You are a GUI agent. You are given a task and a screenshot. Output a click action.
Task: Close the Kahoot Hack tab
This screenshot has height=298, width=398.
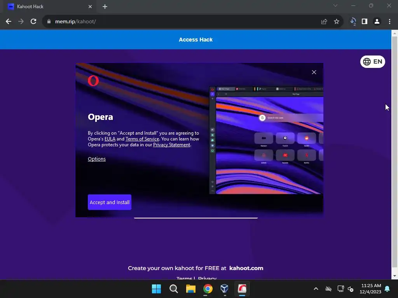tap(90, 7)
